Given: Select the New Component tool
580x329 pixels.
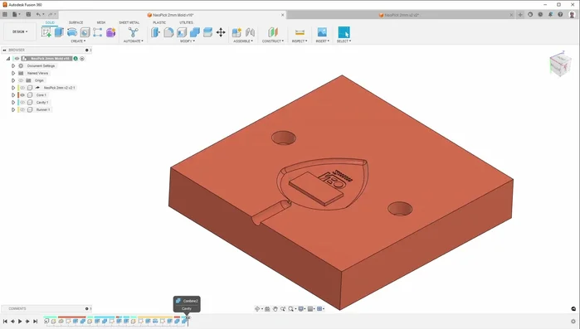Looking at the screenshot, I should click(x=236, y=32).
